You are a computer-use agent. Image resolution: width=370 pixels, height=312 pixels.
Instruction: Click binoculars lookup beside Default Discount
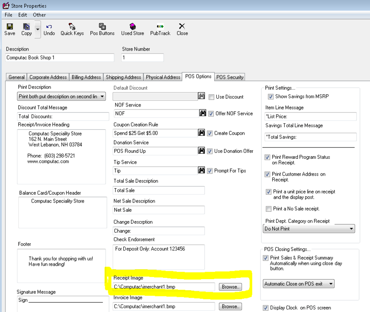coord(201,96)
